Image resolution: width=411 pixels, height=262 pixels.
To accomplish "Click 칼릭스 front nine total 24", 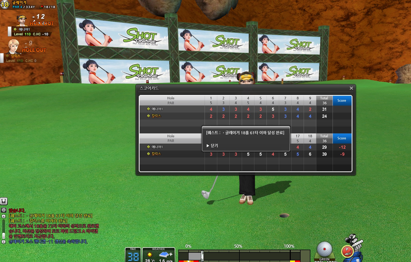I will [324, 116].
